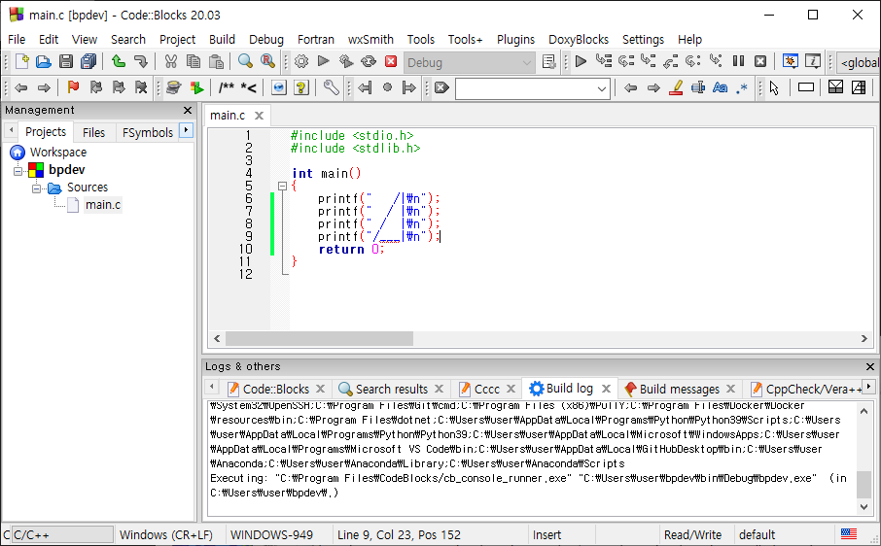
Task: Start debugger Debug/Continue icon
Action: [581, 61]
